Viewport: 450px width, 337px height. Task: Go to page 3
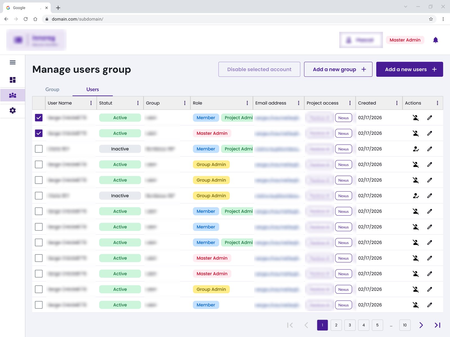pyautogui.click(x=350, y=325)
